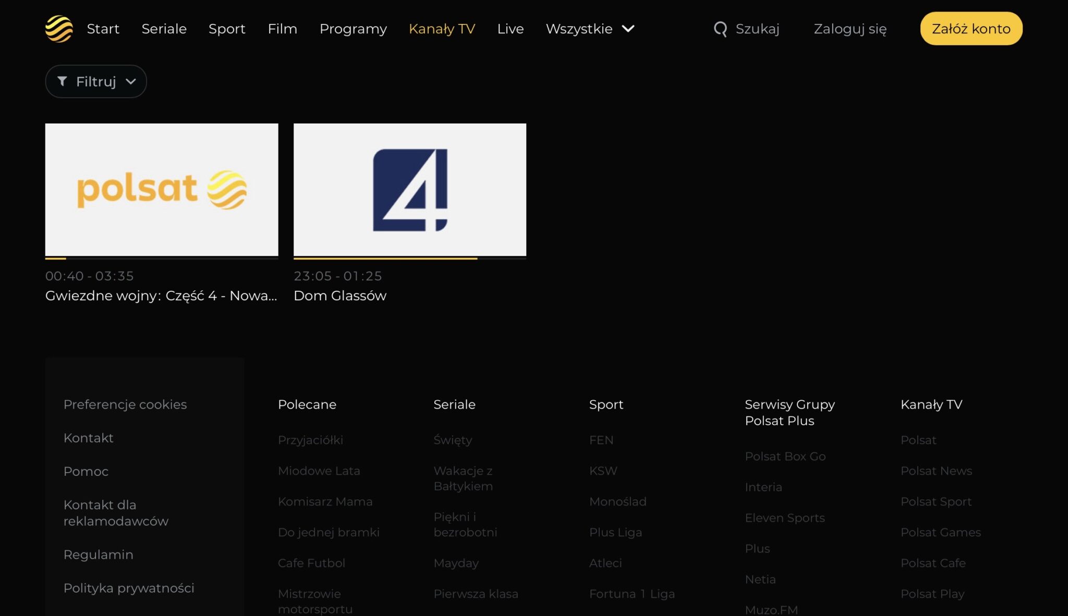Open the Mayday footer link

click(456, 563)
